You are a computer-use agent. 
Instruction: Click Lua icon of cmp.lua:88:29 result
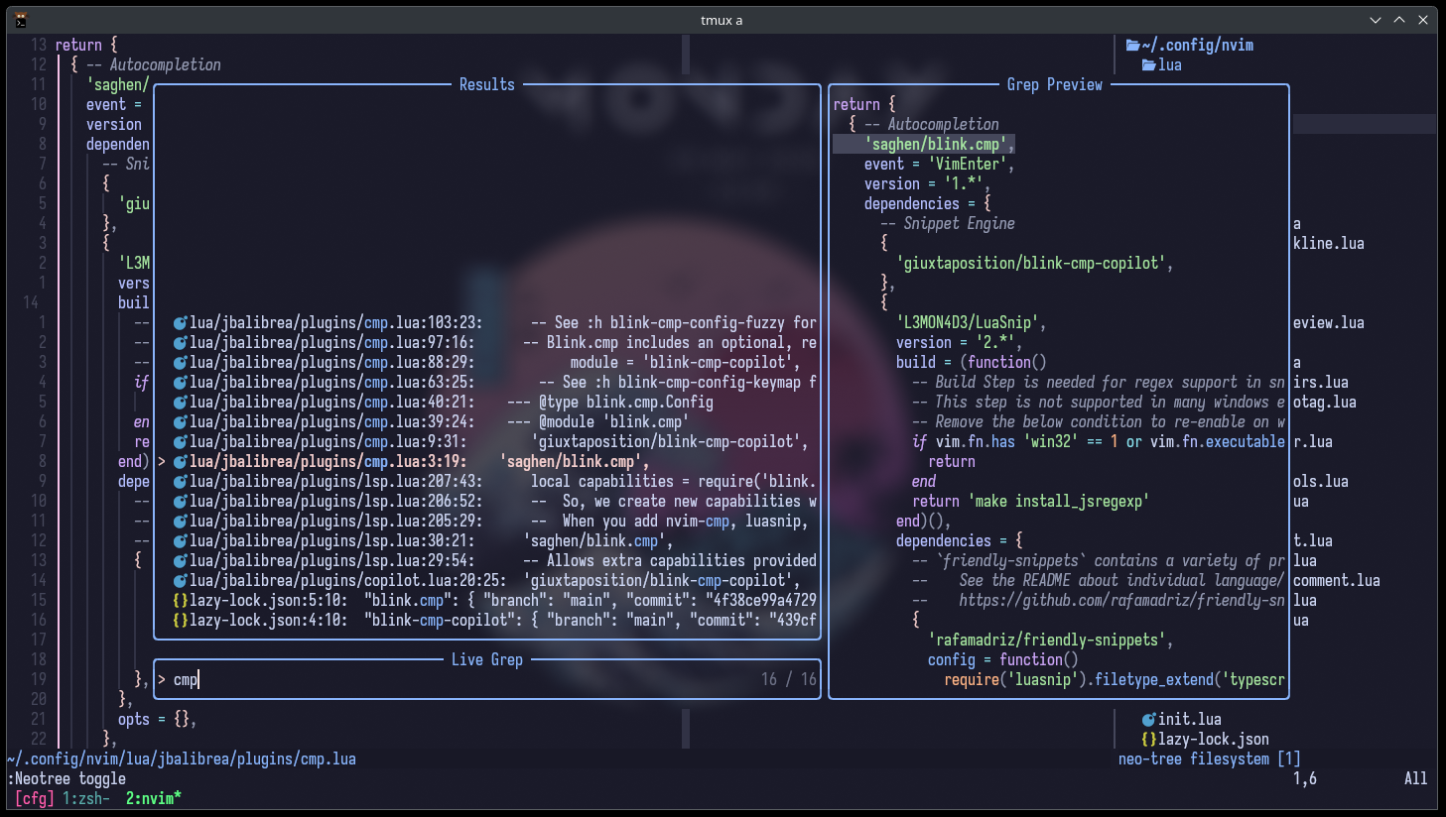pyautogui.click(x=181, y=363)
